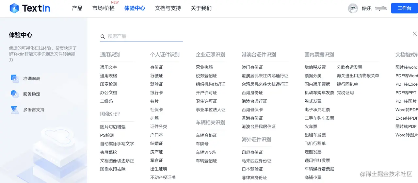
Task: Open 身份证 recognition
Action: (156, 67)
